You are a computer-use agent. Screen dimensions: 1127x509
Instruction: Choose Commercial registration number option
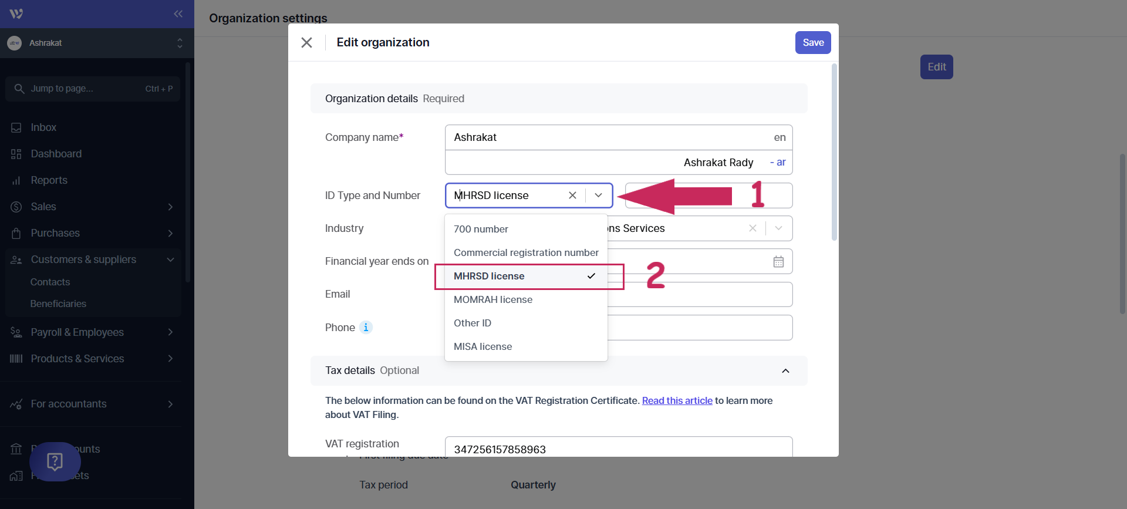(526, 252)
